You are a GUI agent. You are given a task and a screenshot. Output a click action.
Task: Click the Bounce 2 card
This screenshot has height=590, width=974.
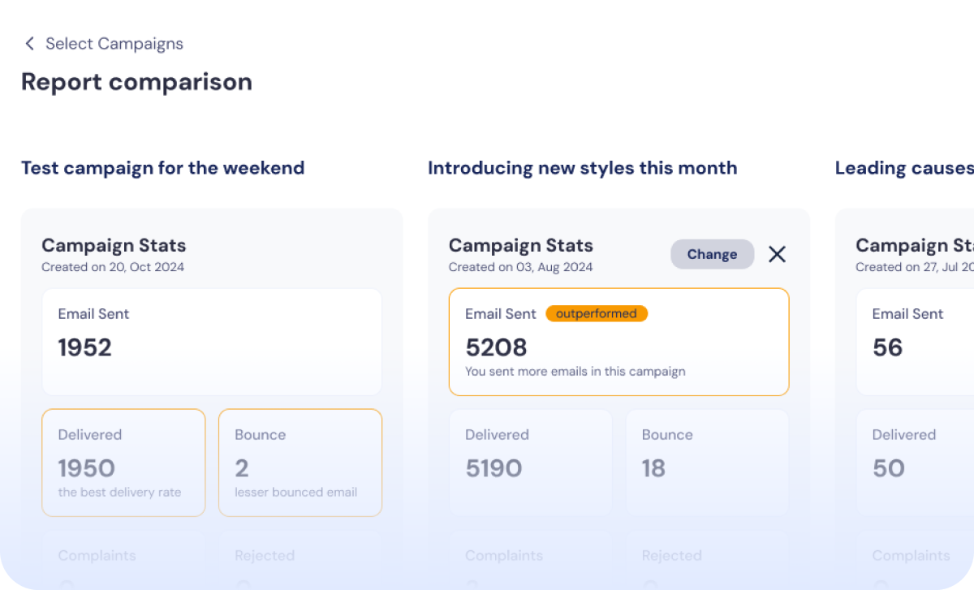tap(300, 463)
